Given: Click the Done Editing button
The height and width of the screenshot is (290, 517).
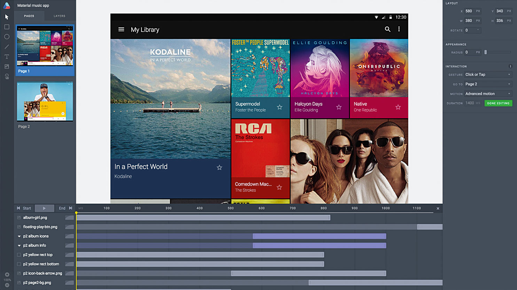Looking at the screenshot, I should 498,103.
